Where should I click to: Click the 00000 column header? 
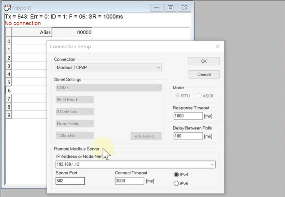click(72, 32)
